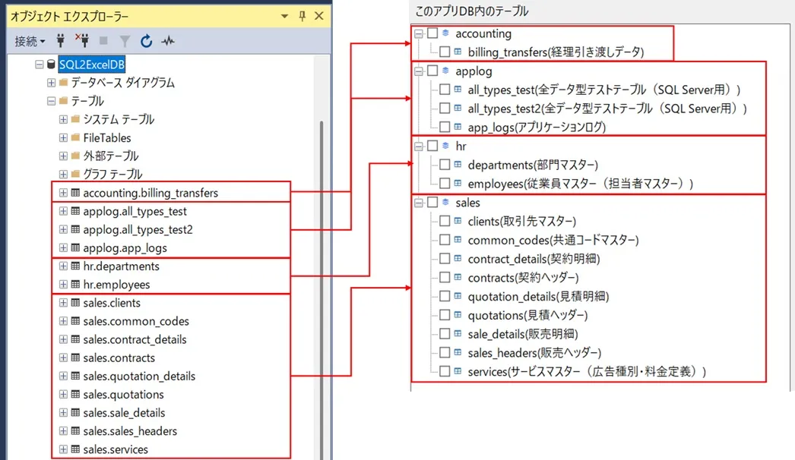
Task: Select the sales.quotation_details table
Action: pos(139,376)
